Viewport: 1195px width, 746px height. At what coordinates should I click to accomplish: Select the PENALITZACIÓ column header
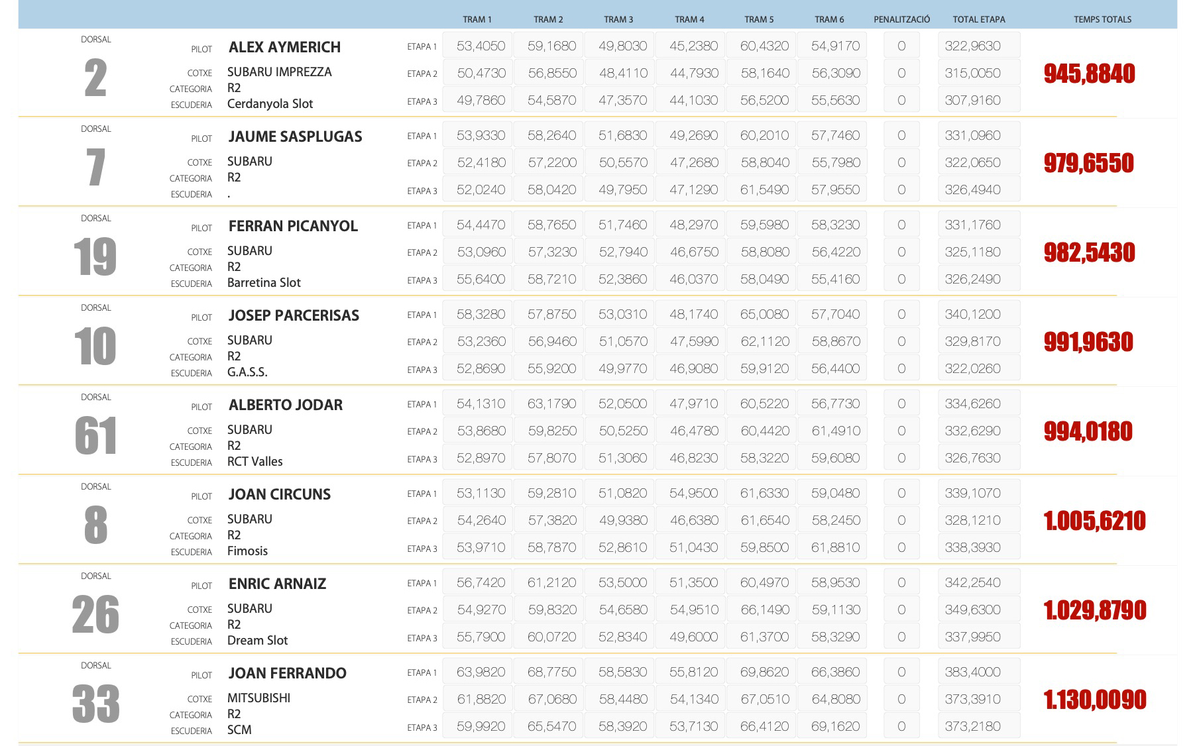pos(901,19)
